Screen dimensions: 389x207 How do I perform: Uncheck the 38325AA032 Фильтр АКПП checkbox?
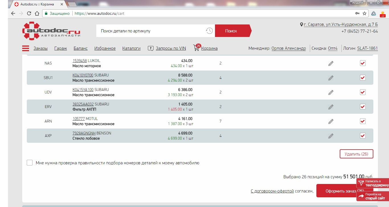pos(363,107)
